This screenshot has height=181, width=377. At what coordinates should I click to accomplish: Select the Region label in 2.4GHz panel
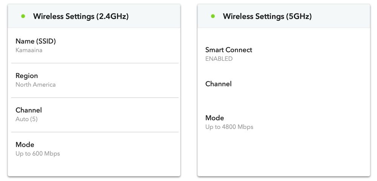(27, 76)
